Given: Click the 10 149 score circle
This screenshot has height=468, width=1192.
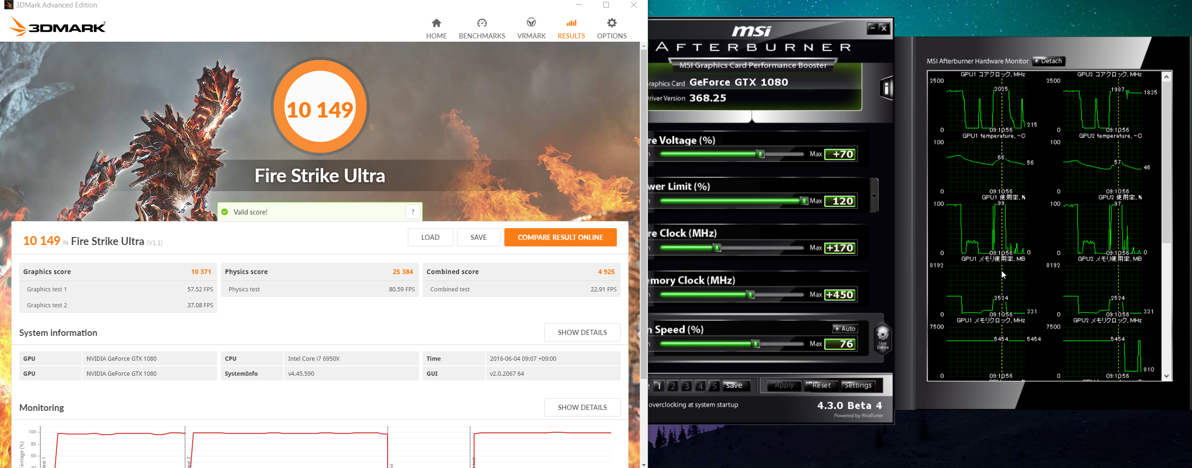Looking at the screenshot, I should (x=320, y=107).
